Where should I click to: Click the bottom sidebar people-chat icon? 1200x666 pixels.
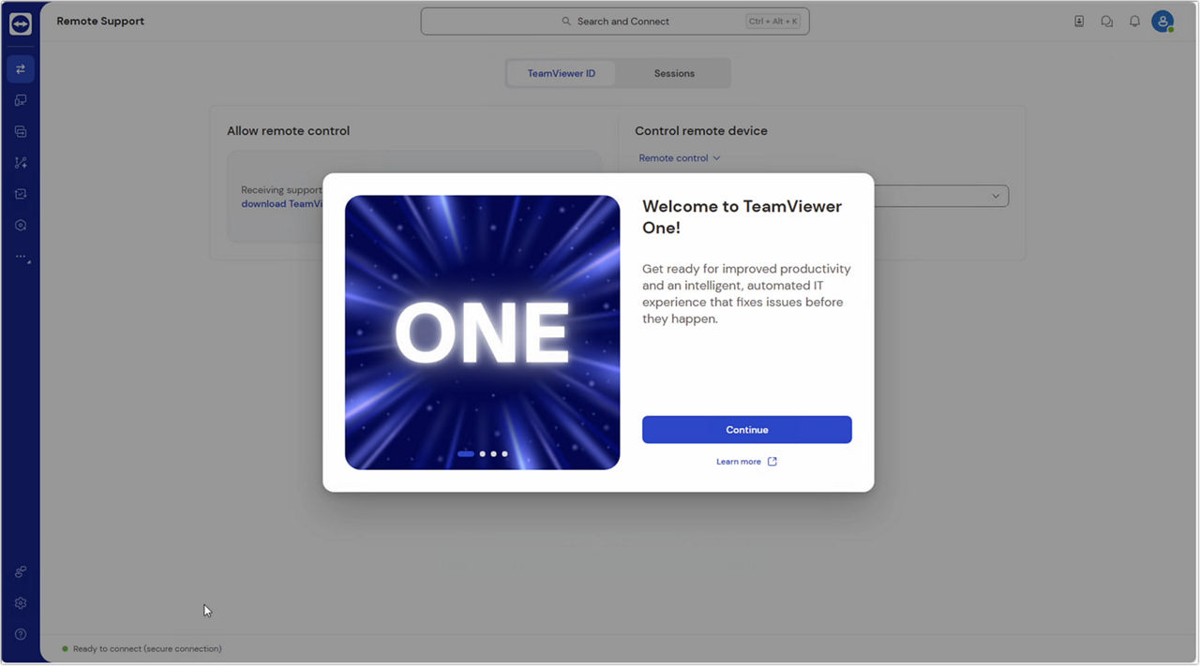[x=21, y=571]
